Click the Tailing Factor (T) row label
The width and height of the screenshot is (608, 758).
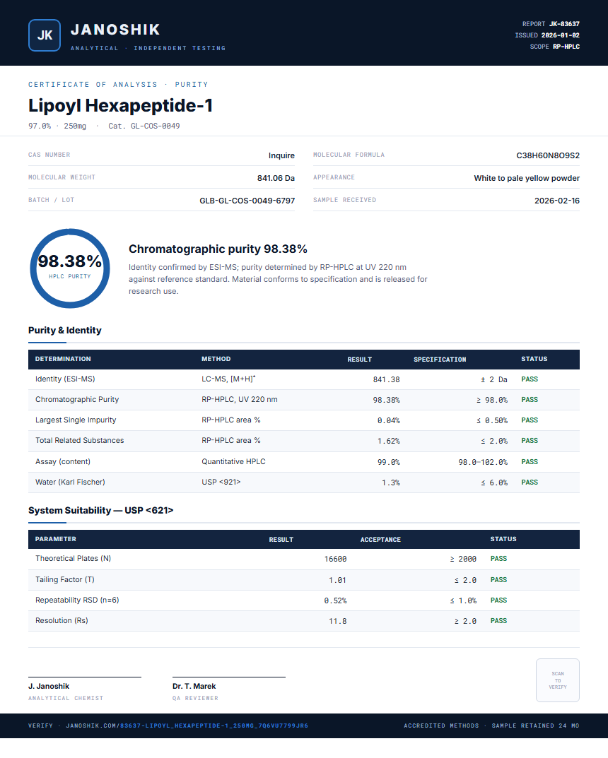tap(65, 579)
